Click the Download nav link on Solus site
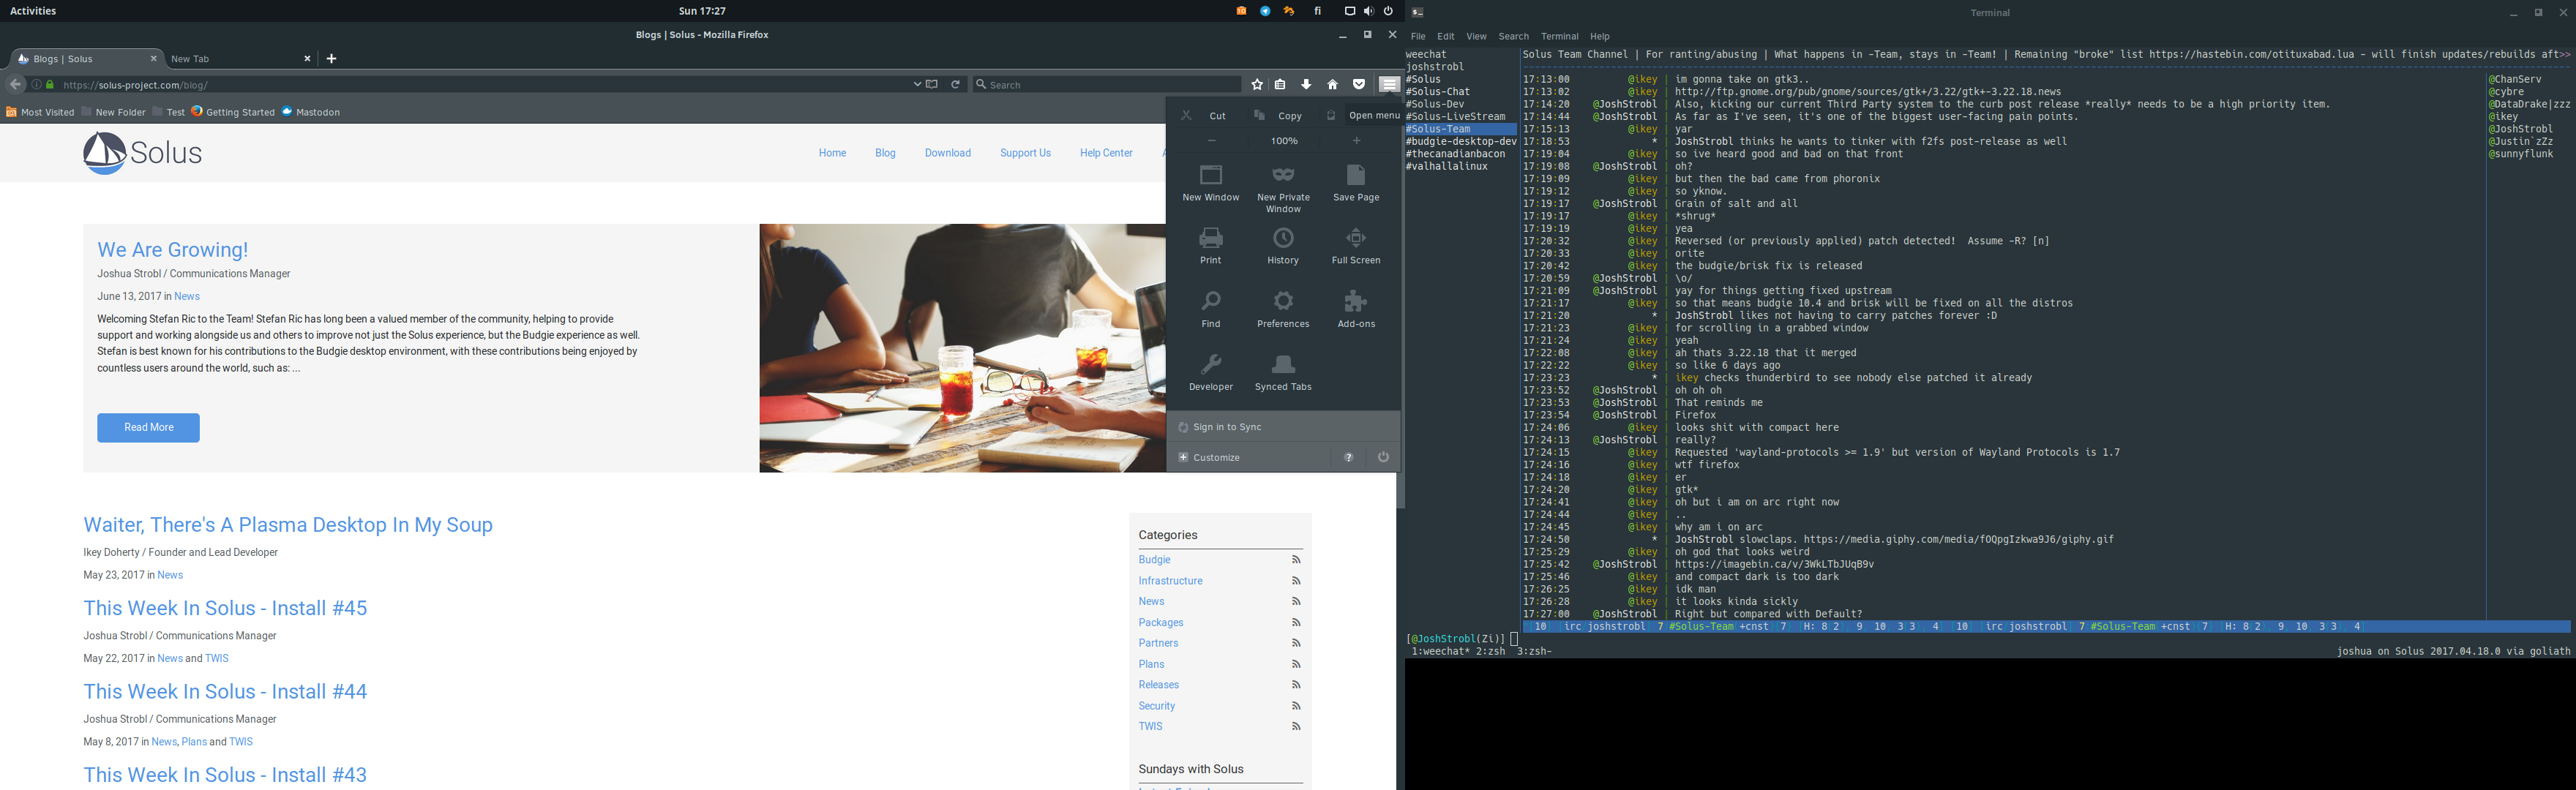The image size is (2576, 790). tap(947, 153)
